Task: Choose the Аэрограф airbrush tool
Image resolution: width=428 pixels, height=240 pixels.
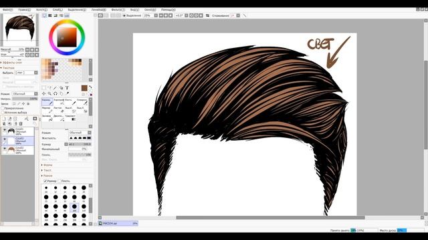Action: click(x=59, y=102)
